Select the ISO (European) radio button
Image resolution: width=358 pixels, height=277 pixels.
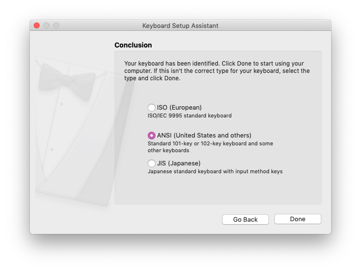tap(152, 108)
